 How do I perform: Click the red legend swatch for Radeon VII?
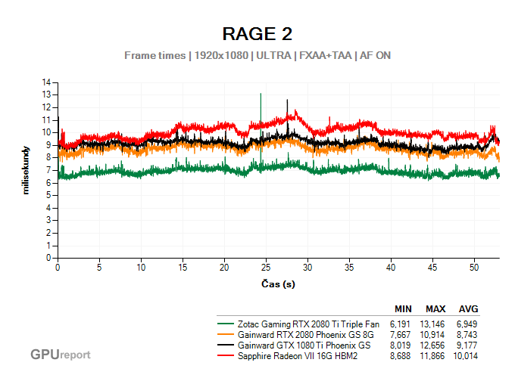coord(226,355)
